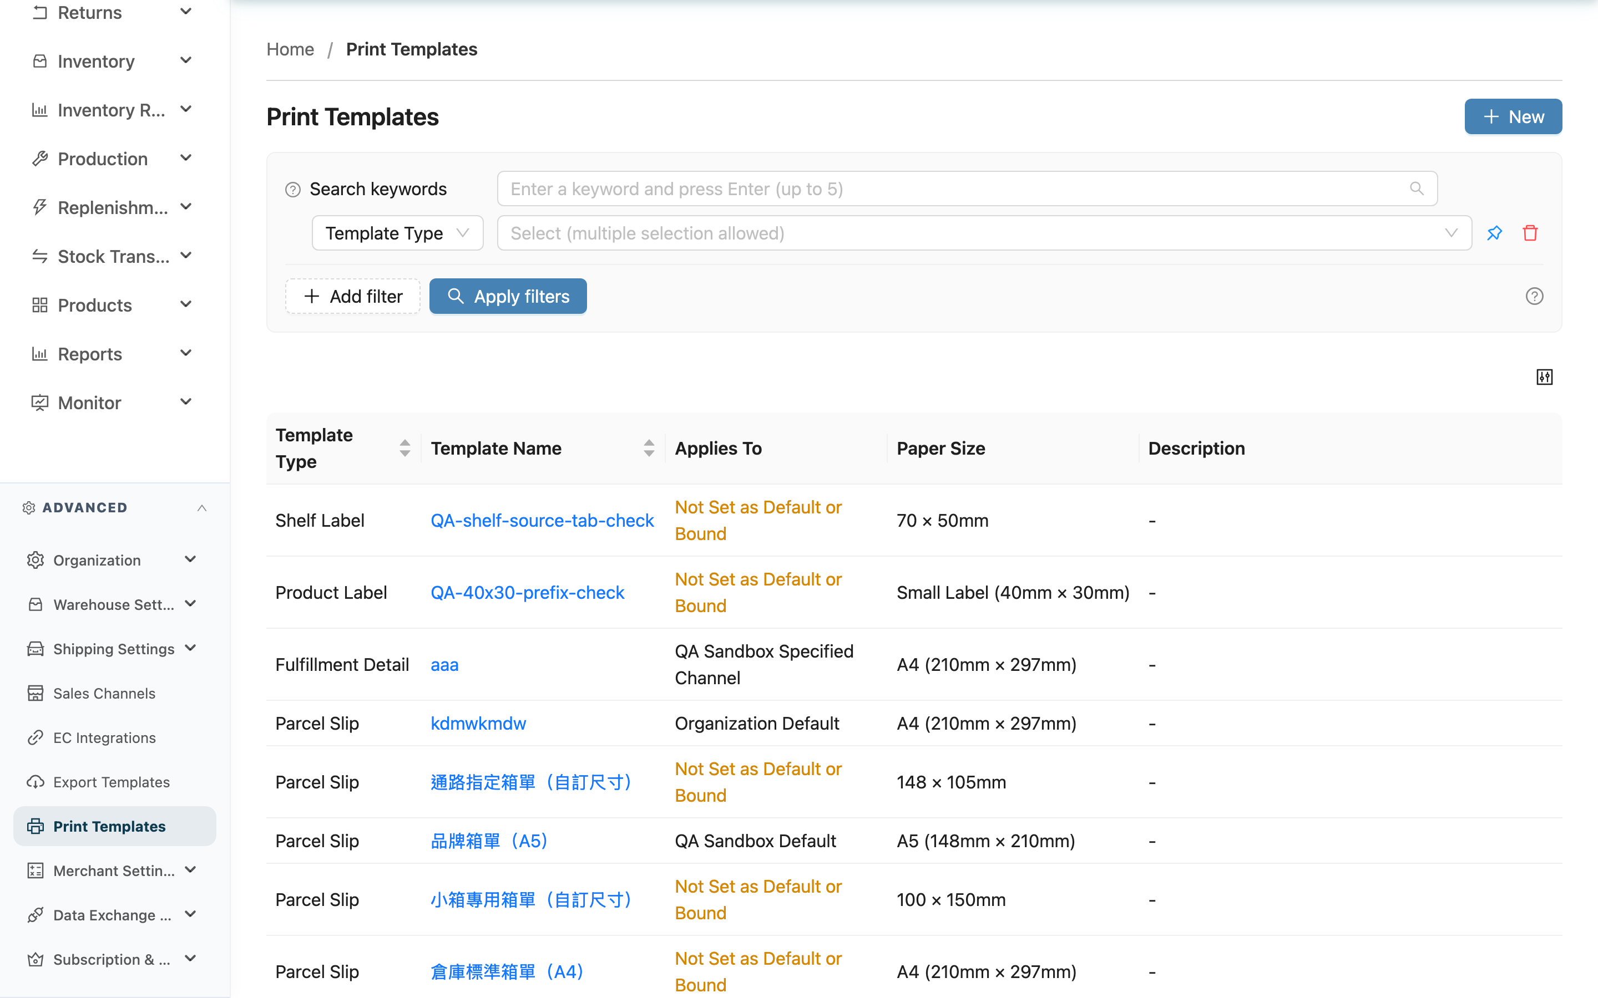Click the Print Templates printer icon

[36, 826]
